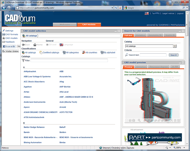Click the zoom magnifier icon in preview toolbar
Screen dimensions: 190x151
[x=139, y=120]
